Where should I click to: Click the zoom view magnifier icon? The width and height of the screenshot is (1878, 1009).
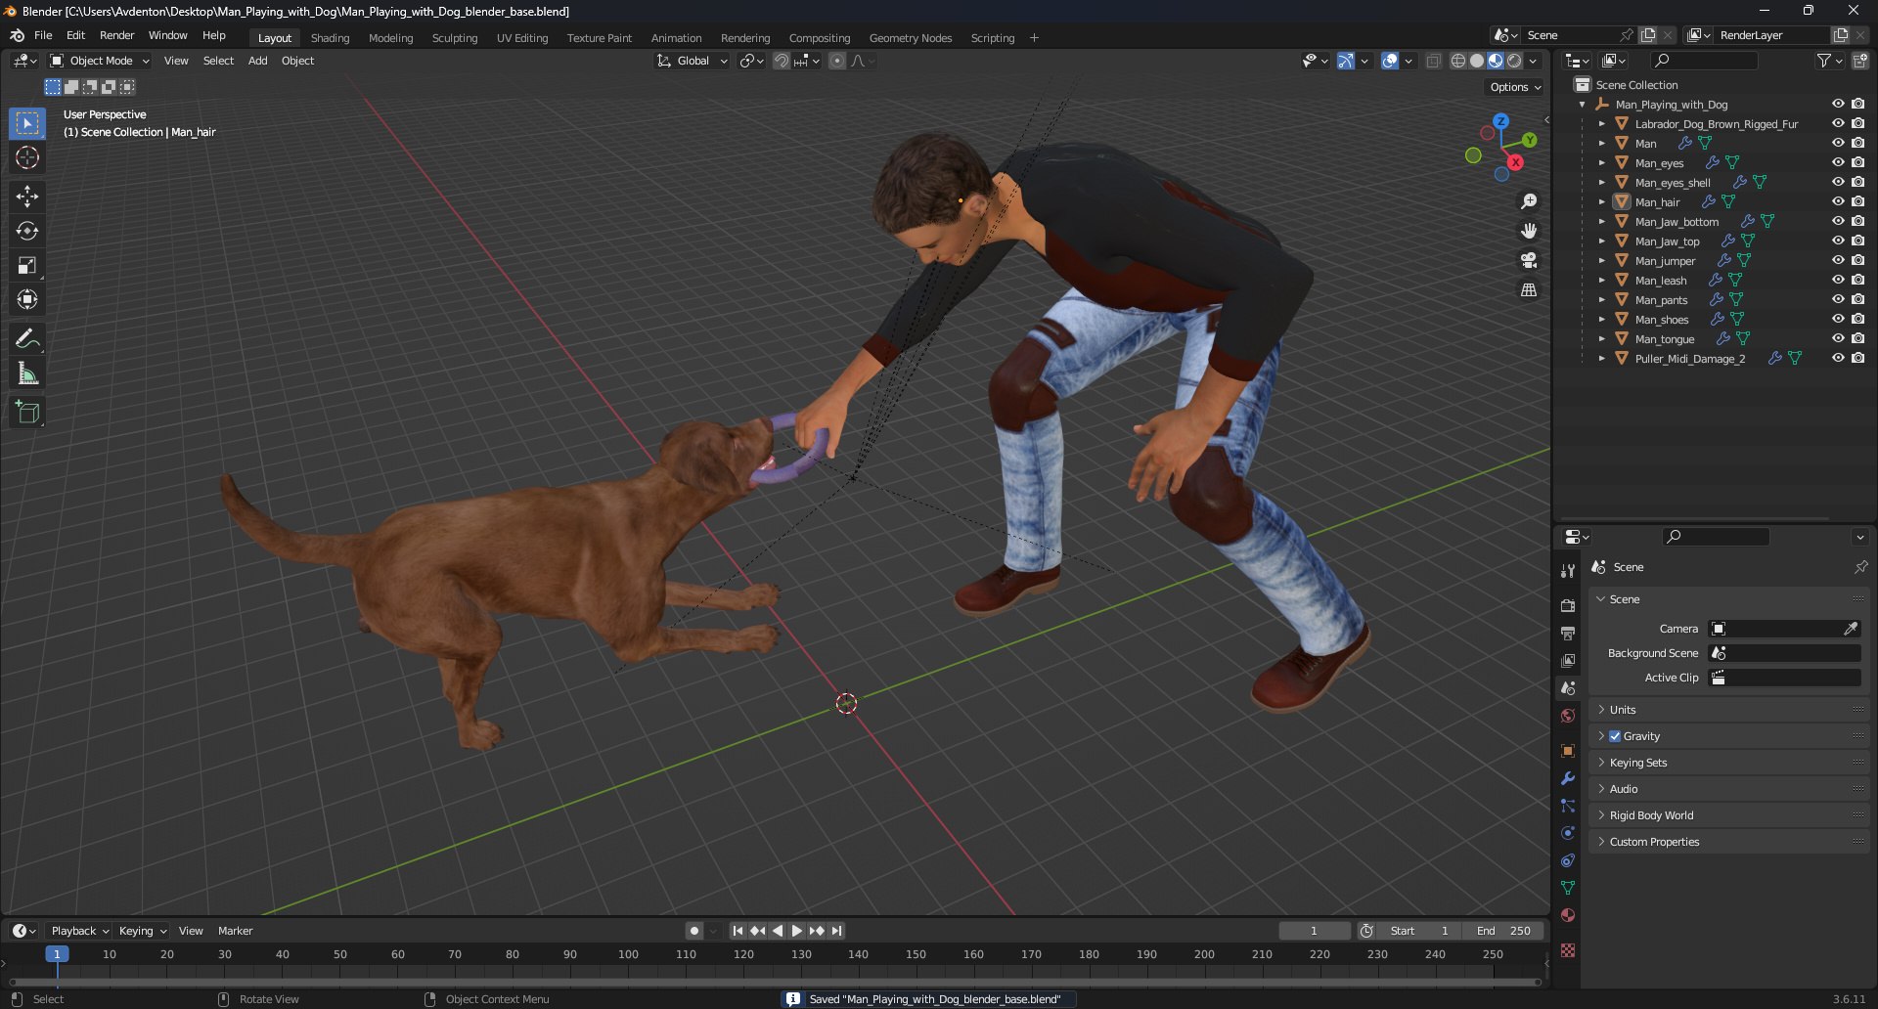[x=1529, y=201]
